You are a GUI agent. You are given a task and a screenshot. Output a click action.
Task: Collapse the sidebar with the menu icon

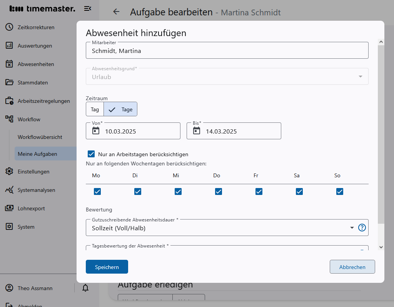pos(87,8)
